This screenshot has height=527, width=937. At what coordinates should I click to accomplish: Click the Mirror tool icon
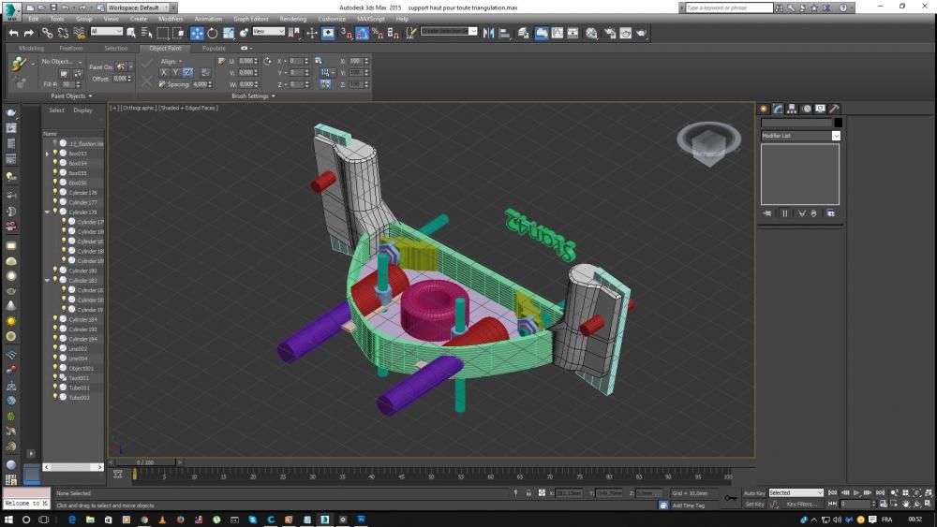point(488,33)
